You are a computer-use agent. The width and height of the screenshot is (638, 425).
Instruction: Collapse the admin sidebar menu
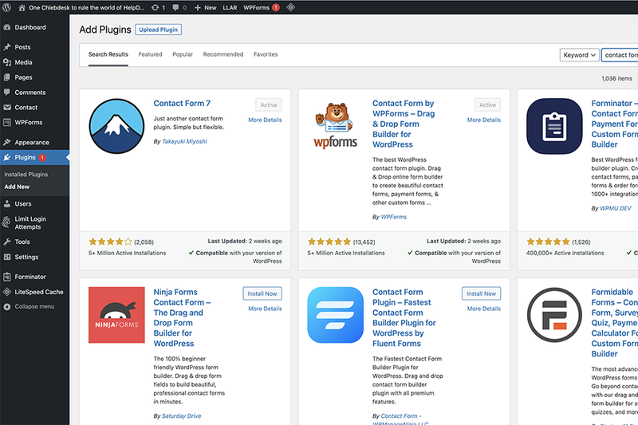(34, 307)
